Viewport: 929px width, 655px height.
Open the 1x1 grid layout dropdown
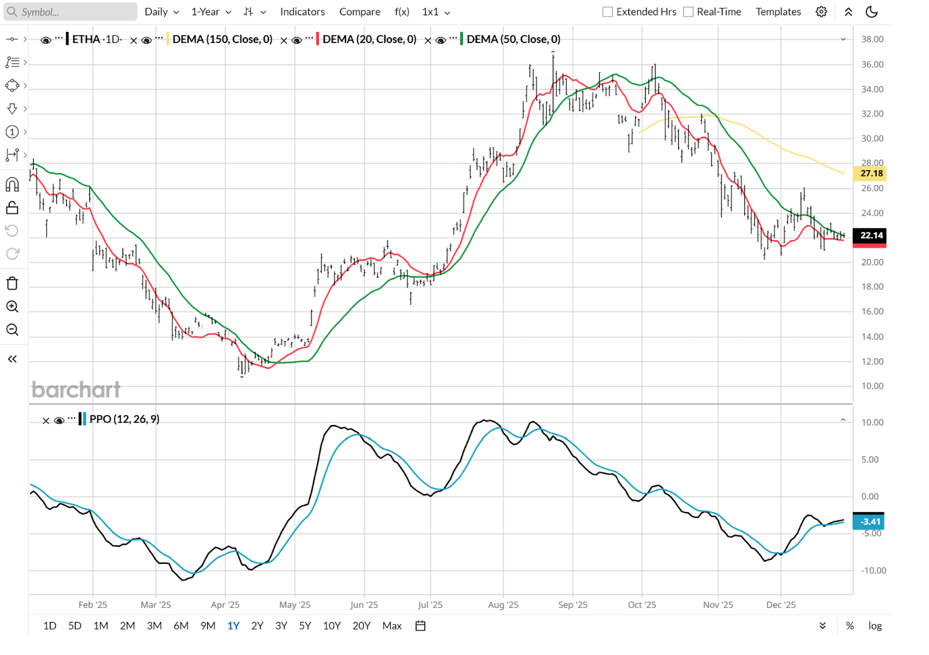[436, 12]
